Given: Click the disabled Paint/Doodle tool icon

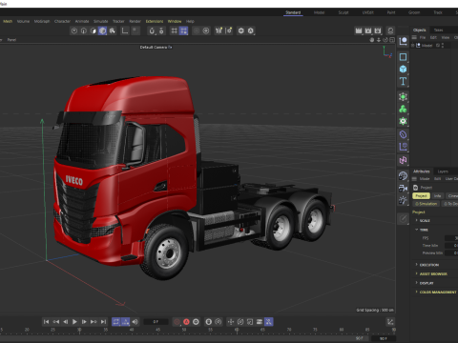Looking at the screenshot, I should [403, 218].
